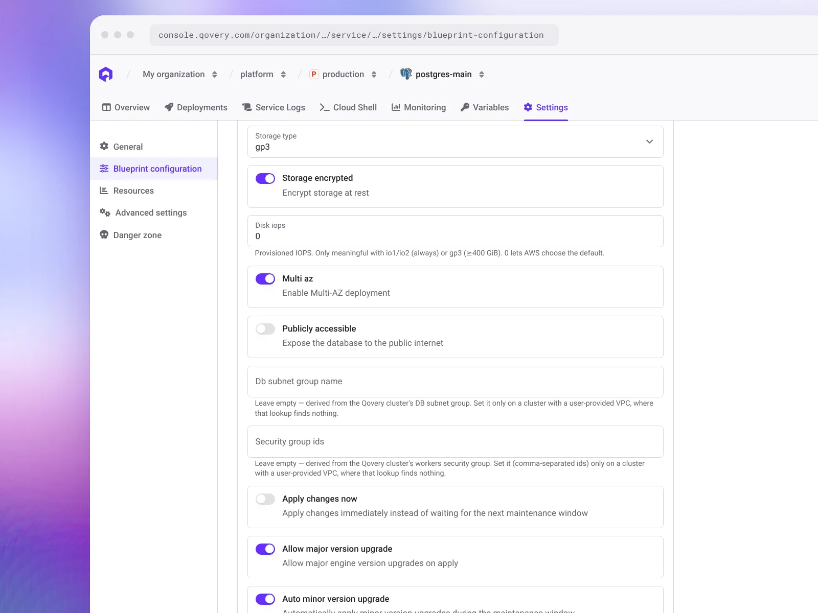This screenshot has height=613, width=818.
Task: Focus the Security group ids field
Action: point(456,442)
